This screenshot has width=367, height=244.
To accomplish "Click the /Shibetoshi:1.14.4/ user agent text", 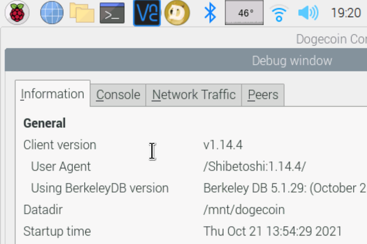I will [255, 167].
